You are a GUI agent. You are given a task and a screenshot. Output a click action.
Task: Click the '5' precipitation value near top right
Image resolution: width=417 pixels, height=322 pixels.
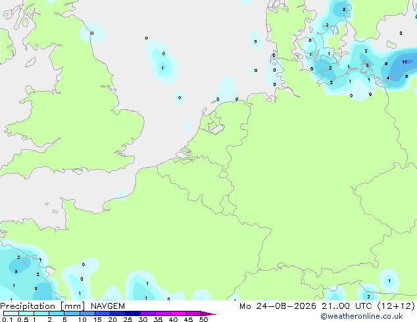coord(344,10)
